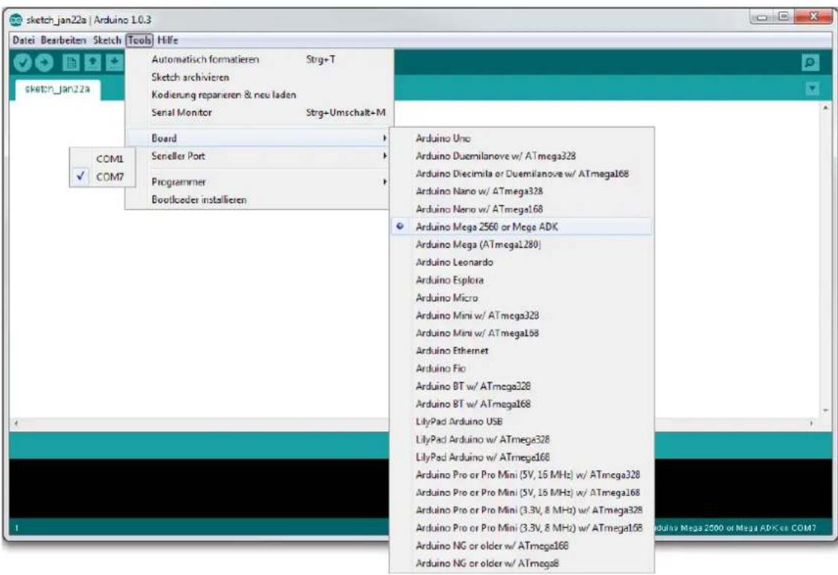Choose Arduino BT w/ ATmega168
This screenshot has height=575, width=838.
click(x=522, y=403)
